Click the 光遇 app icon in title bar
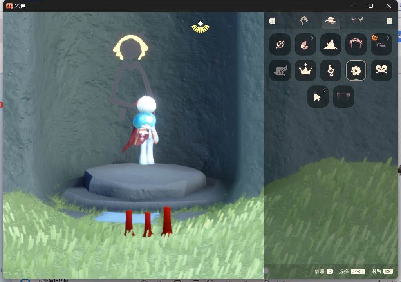 pos(9,6)
